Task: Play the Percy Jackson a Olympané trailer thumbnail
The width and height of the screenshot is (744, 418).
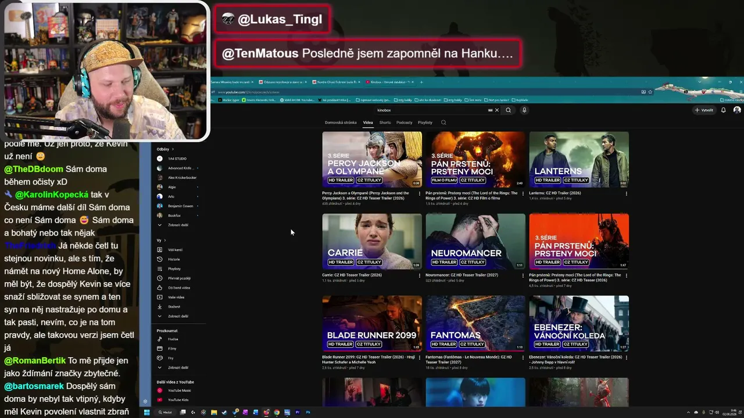Action: 372,159
